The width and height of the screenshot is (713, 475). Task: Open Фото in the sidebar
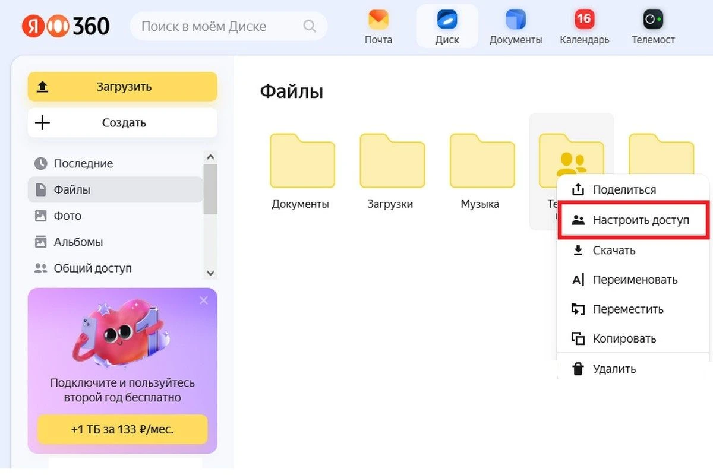(115, 216)
